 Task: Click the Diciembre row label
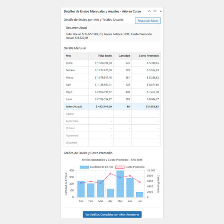click(x=72, y=143)
